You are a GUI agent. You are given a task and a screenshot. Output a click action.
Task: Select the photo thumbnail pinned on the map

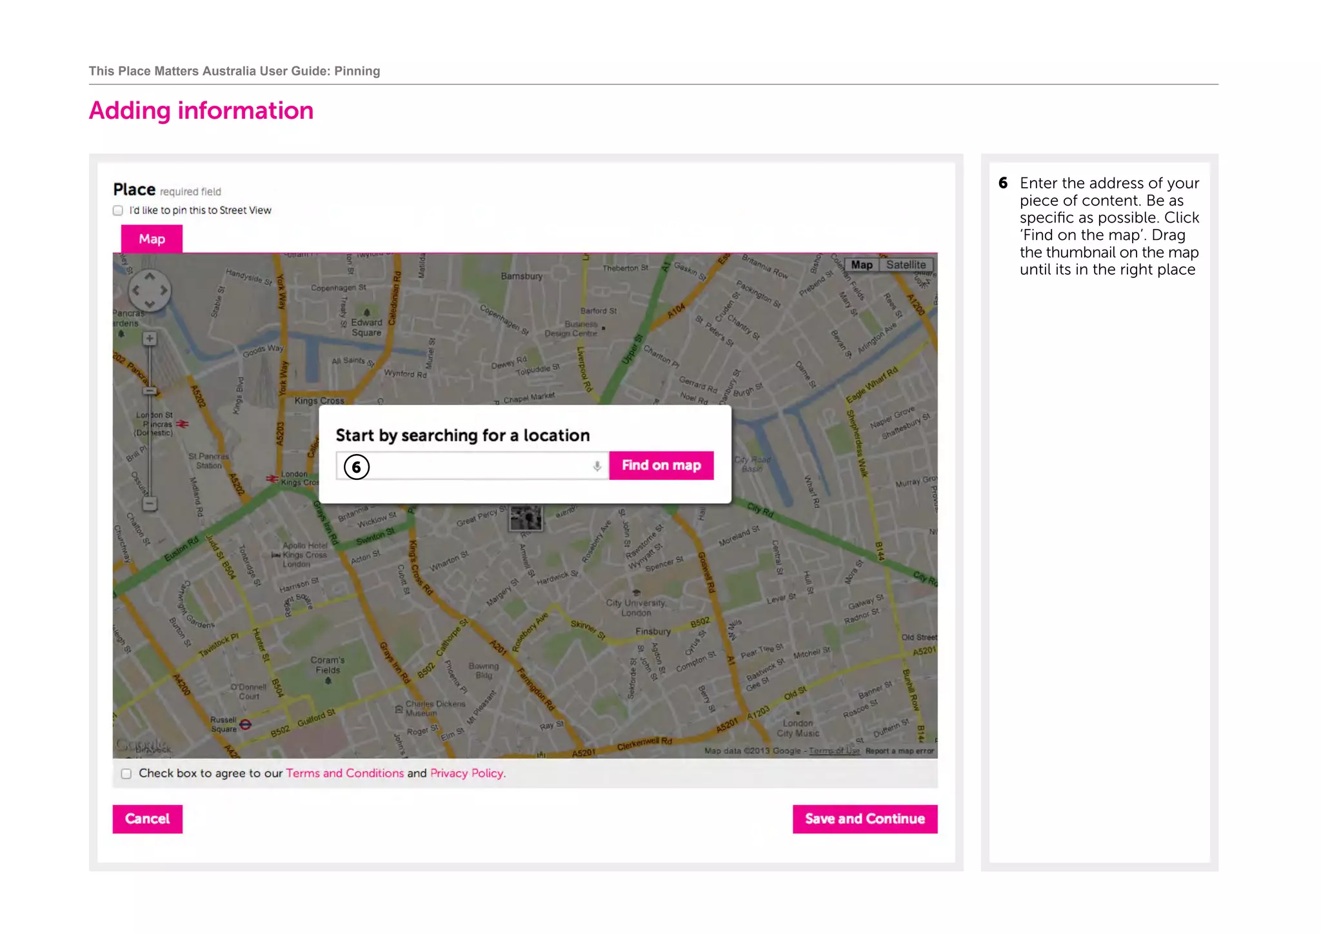point(526,517)
